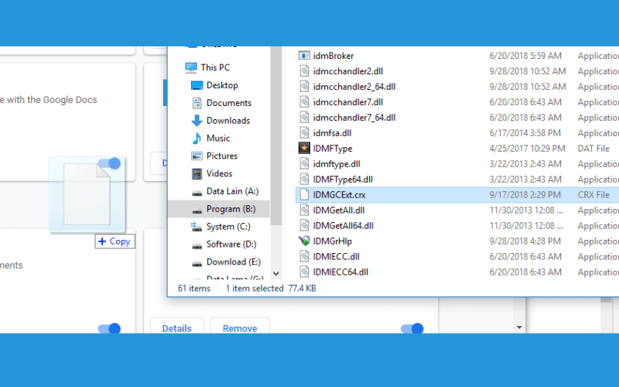This screenshot has height=387, width=619.
Task: Click the DAT File type cell
Action: [593, 149]
